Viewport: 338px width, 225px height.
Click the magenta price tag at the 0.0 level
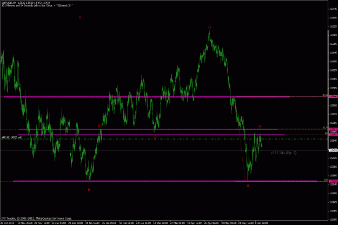coord(333,181)
